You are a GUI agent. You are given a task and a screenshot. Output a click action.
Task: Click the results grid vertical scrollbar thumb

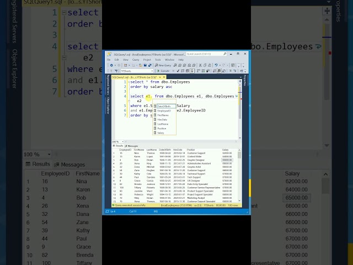pos(239,155)
